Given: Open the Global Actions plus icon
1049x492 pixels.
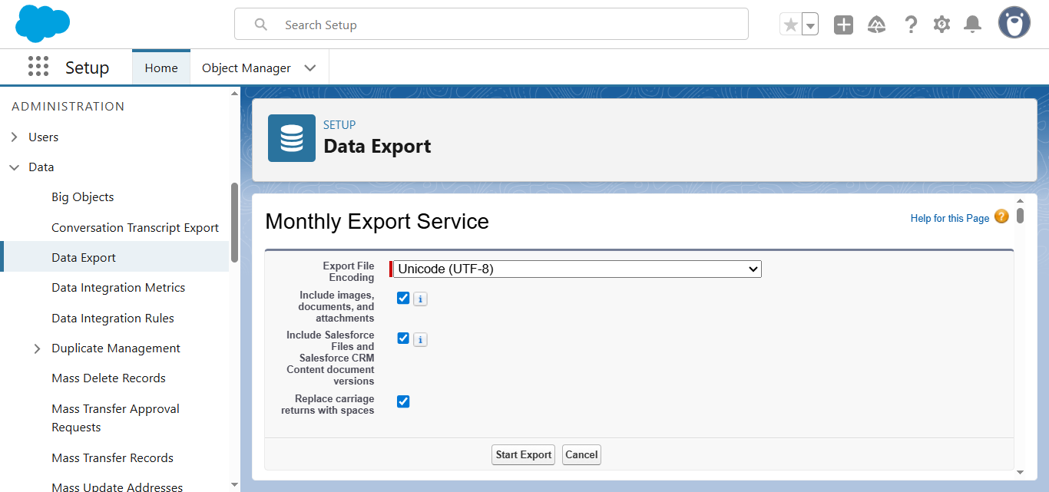Looking at the screenshot, I should pos(843,25).
